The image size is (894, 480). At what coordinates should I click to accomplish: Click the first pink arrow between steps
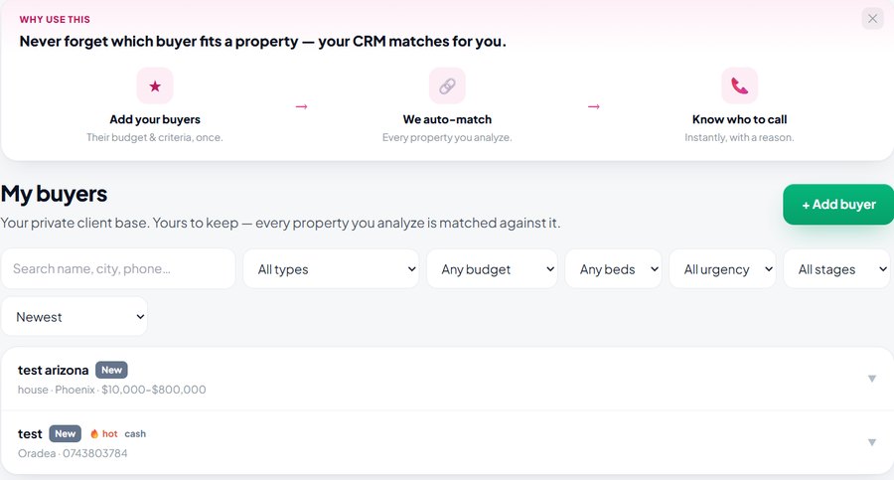302,106
